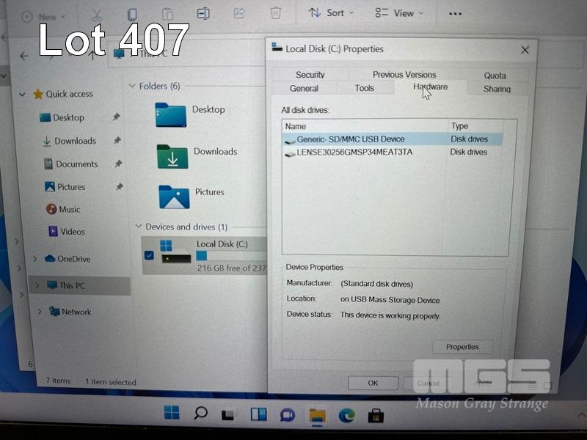This screenshot has width=587, height=440.
Task: Click the taskbar Search magnifier icon
Action: coord(200,414)
